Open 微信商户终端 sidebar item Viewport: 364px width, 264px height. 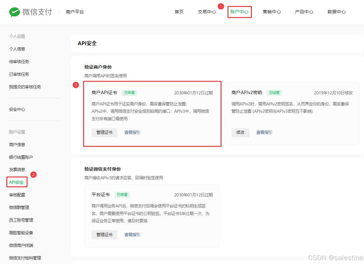[x=21, y=245]
